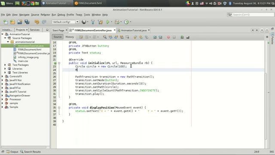Switch editor to Source view
This screenshot has height=155, width=275.
pos(58,37)
